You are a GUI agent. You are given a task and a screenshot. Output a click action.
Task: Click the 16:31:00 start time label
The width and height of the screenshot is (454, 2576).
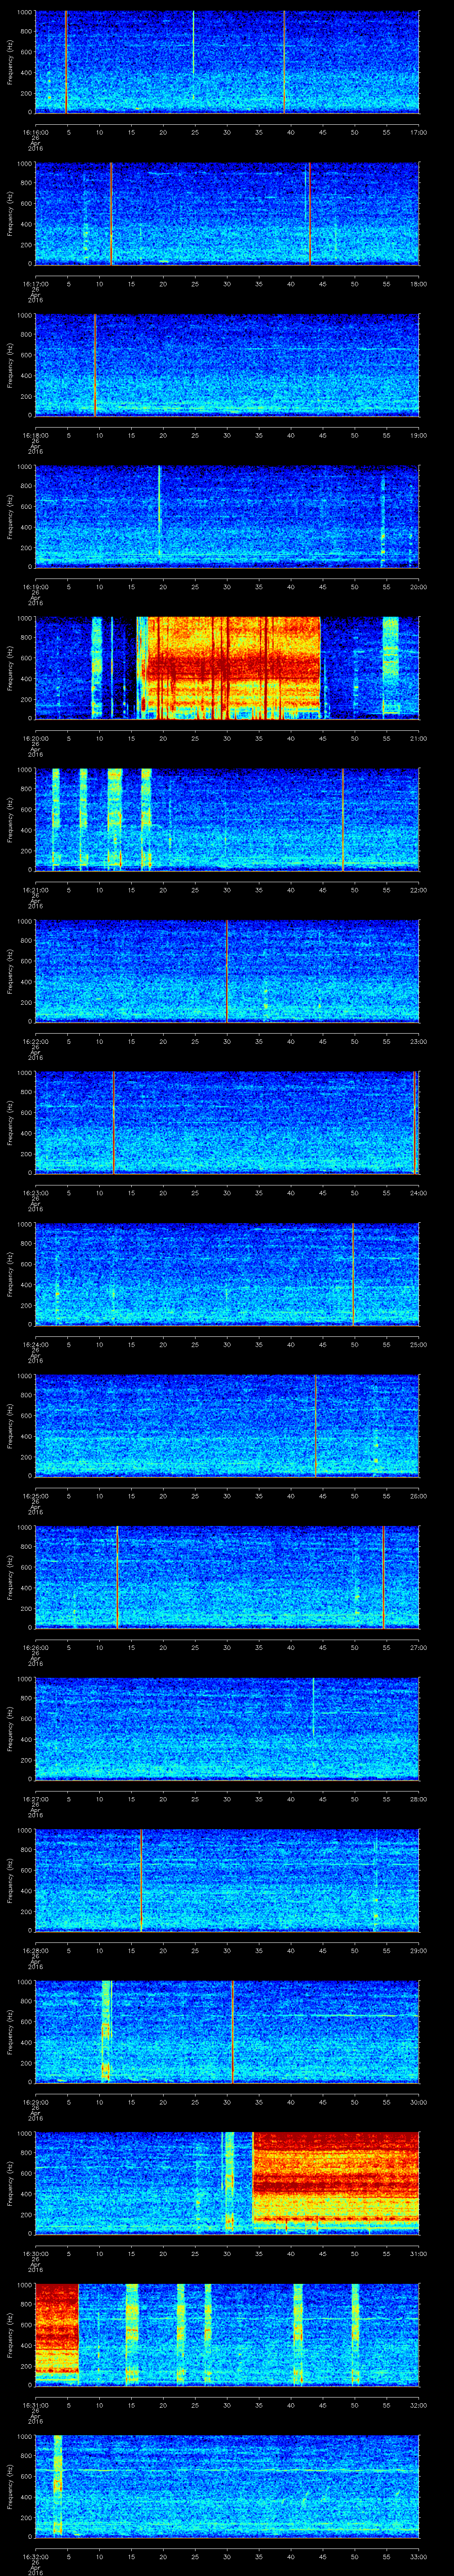point(36,2404)
